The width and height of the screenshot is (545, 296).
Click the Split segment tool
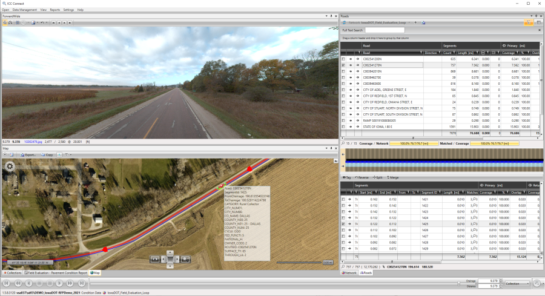tap(377, 177)
